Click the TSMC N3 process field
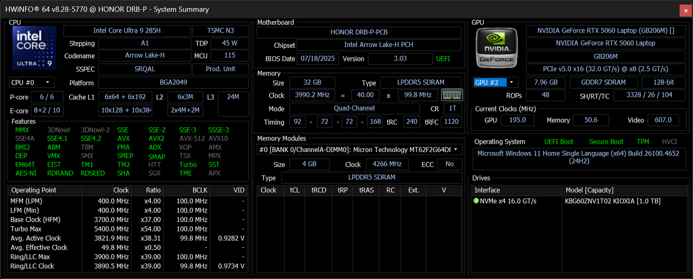This screenshot has height=279, width=693. tap(221, 31)
